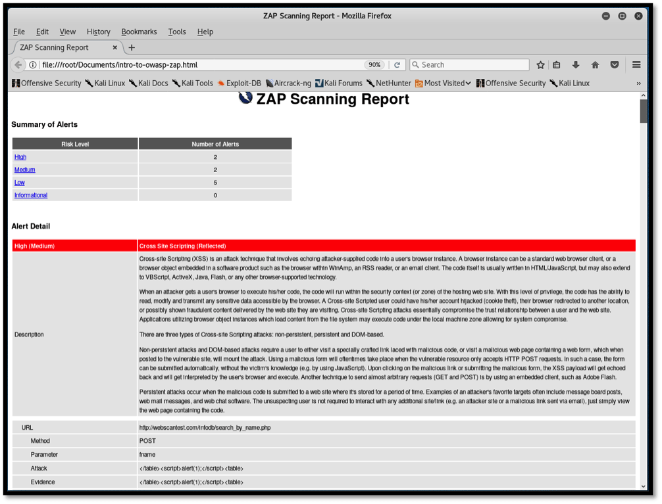Close the ZAP Scanning Report tab
This screenshot has width=662, height=504.
pos(115,47)
